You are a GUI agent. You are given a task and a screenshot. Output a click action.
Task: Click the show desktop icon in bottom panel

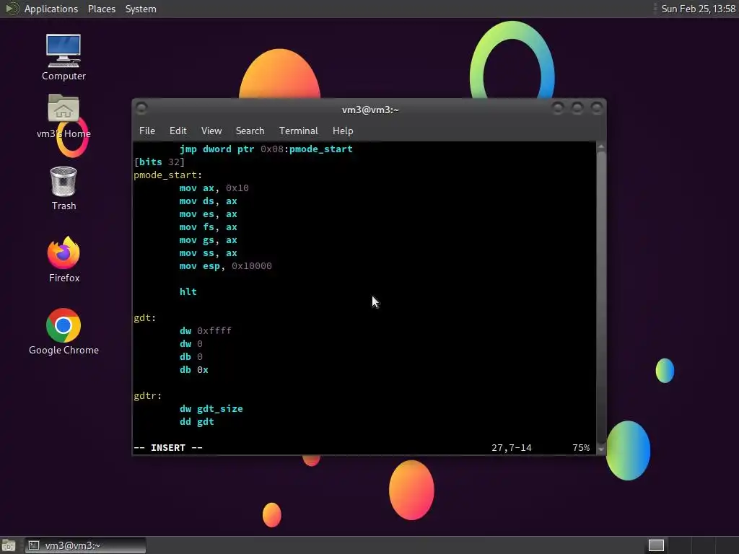click(8, 545)
